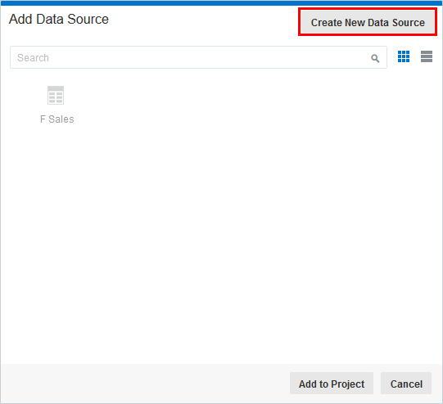Viewport: 443px width, 404px height.
Task: Click the Add to Project button
Action: pyautogui.click(x=332, y=384)
